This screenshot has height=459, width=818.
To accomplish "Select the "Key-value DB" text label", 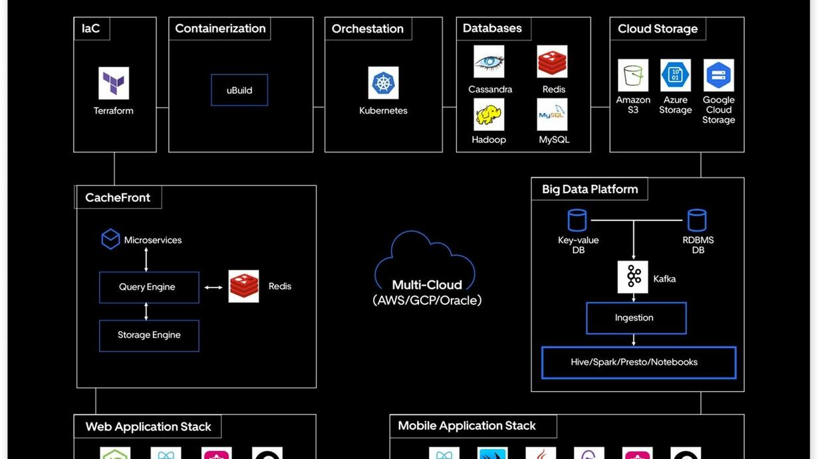I will 578,245.
